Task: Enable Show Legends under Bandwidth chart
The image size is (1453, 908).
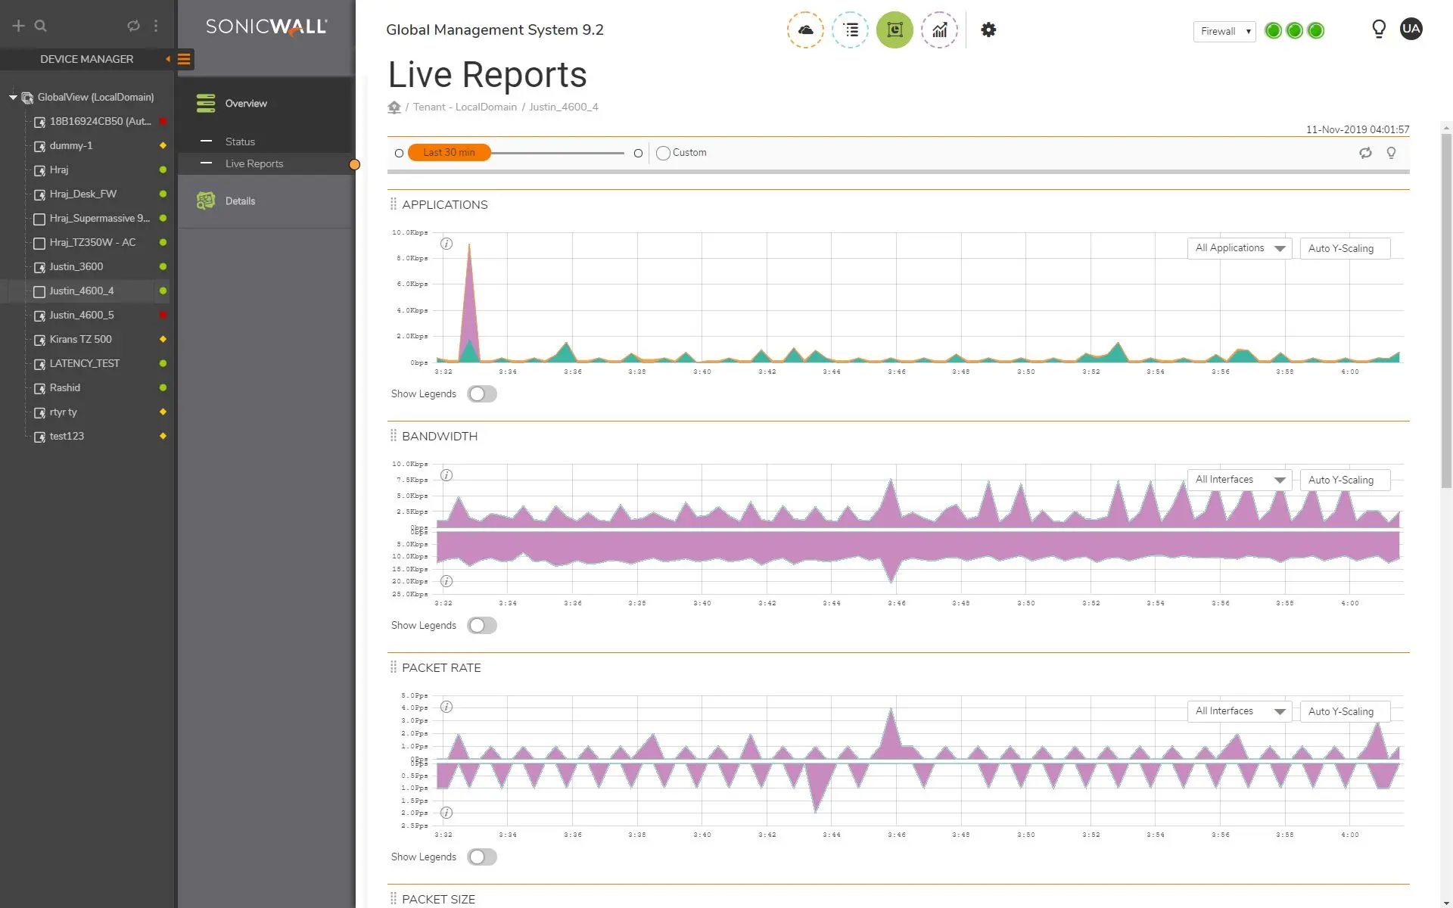Action: [x=482, y=626]
